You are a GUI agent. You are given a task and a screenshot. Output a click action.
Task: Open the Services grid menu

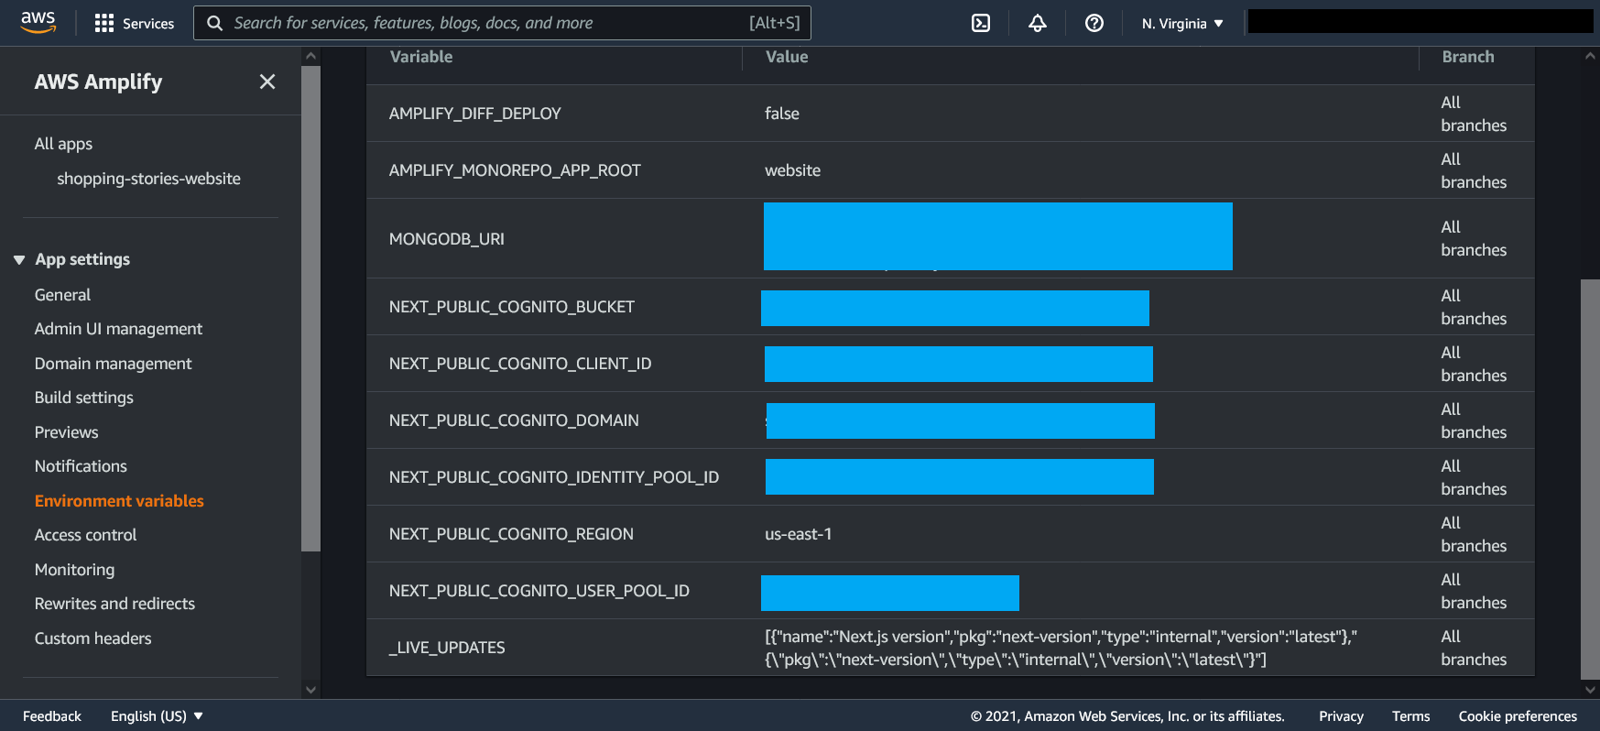tap(134, 23)
